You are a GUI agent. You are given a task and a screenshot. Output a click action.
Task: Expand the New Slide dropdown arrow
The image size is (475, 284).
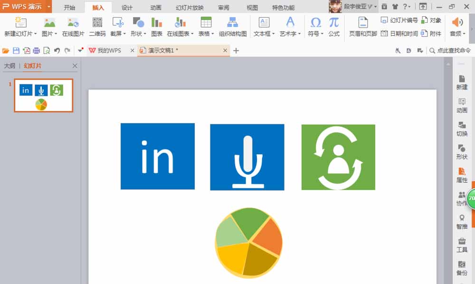[36, 34]
